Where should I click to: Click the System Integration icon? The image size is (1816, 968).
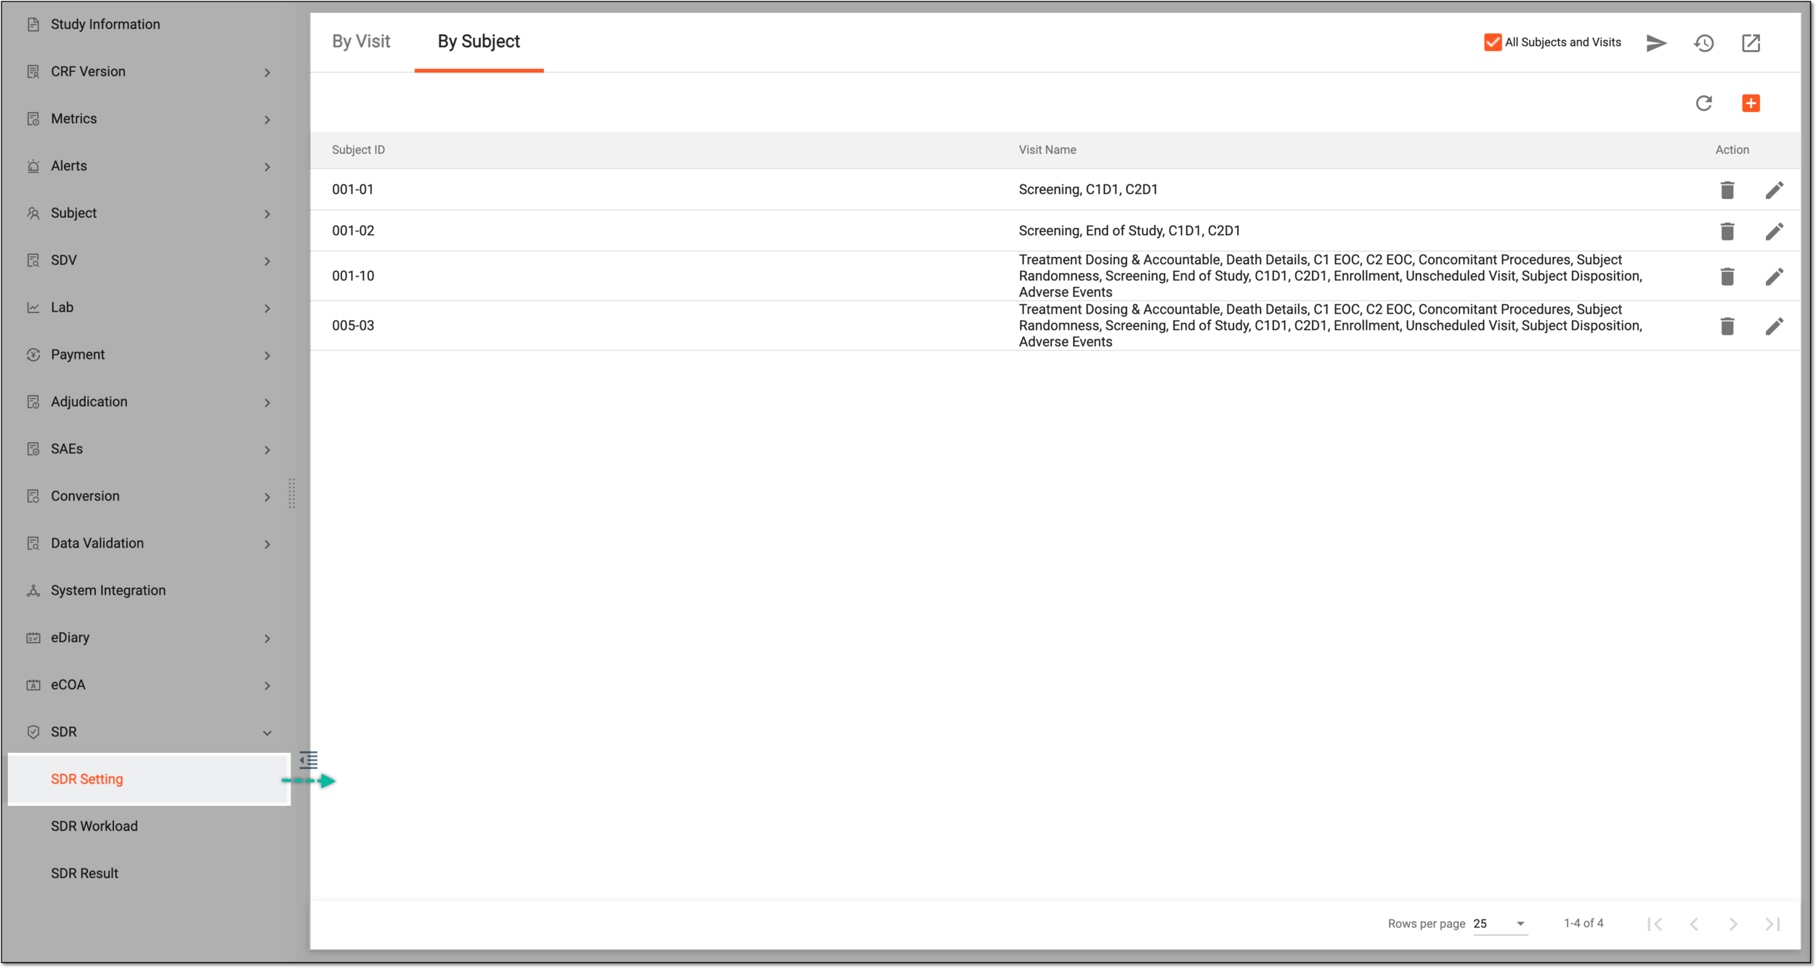(33, 591)
